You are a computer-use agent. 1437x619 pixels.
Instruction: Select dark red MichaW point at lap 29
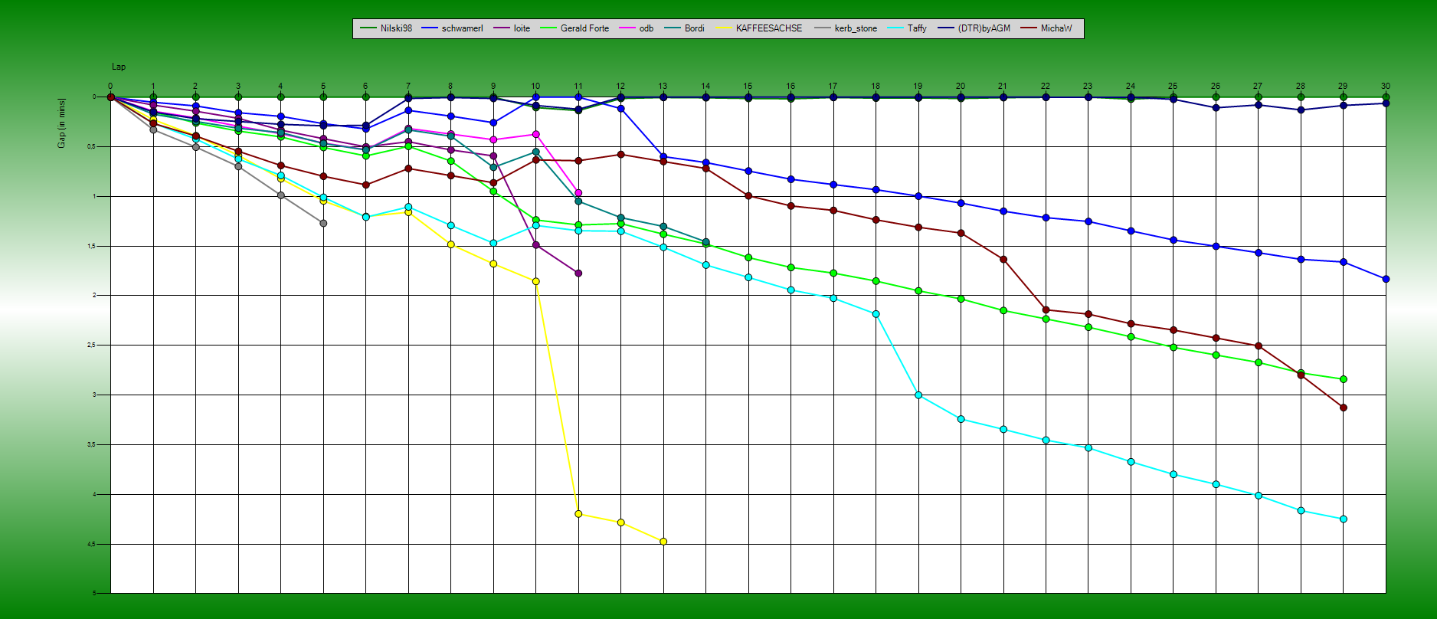pyautogui.click(x=1344, y=408)
